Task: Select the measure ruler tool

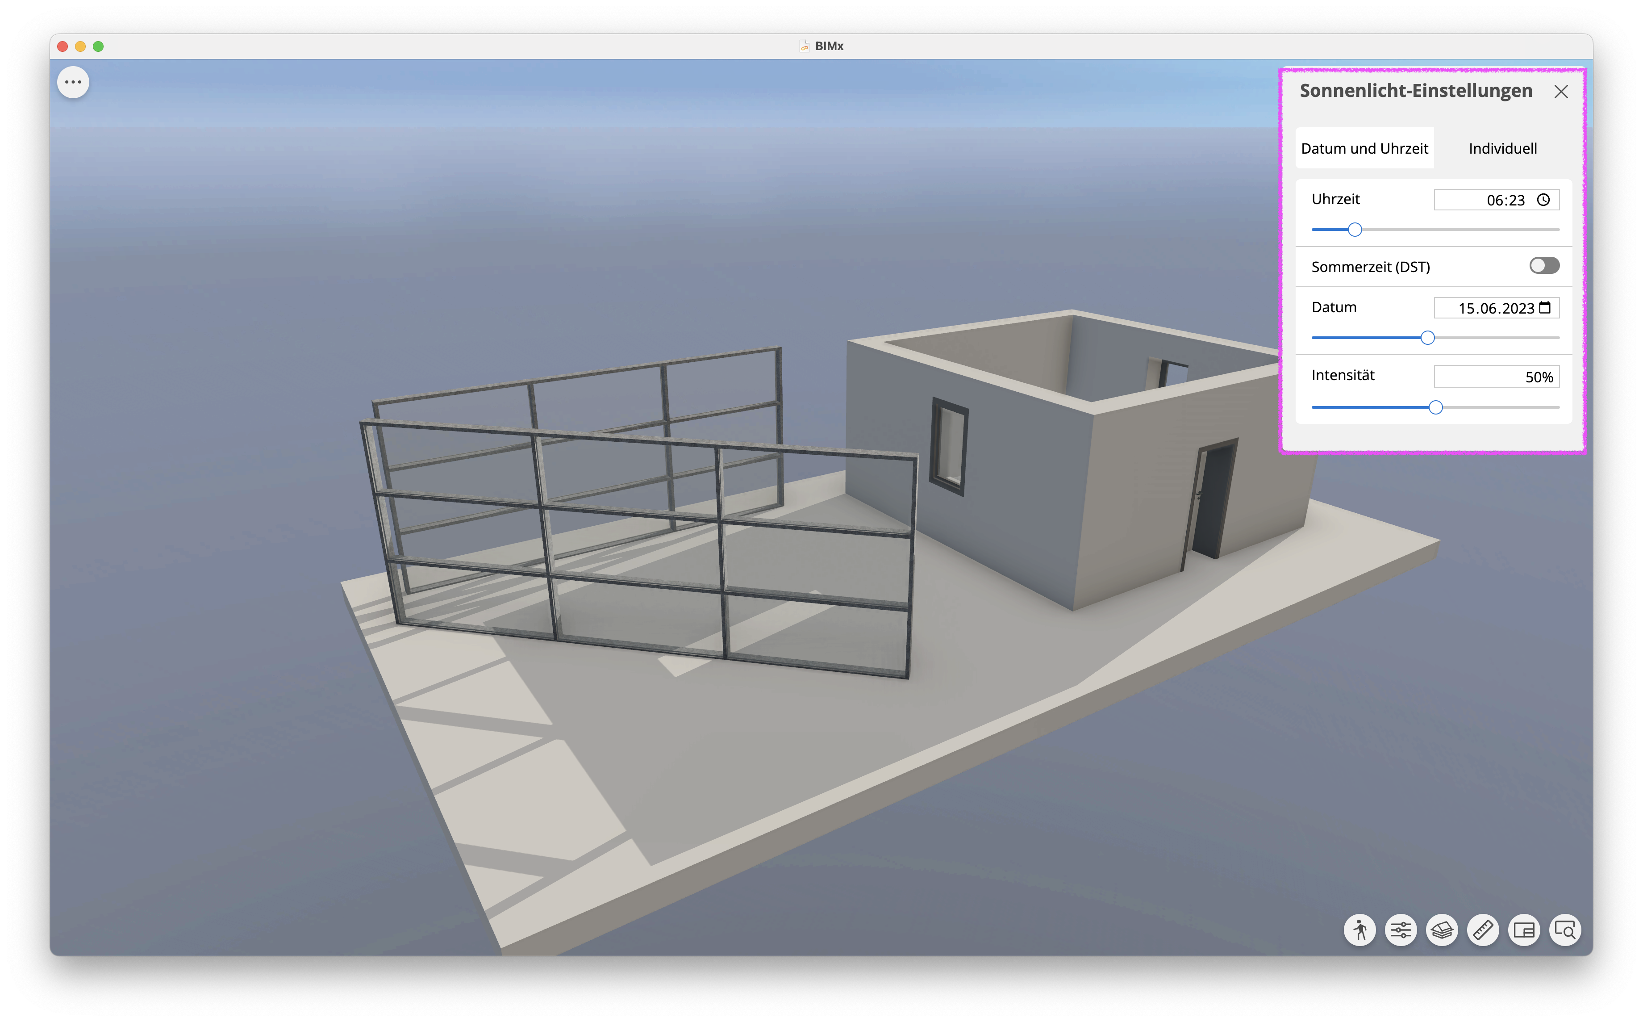Action: point(1483,930)
